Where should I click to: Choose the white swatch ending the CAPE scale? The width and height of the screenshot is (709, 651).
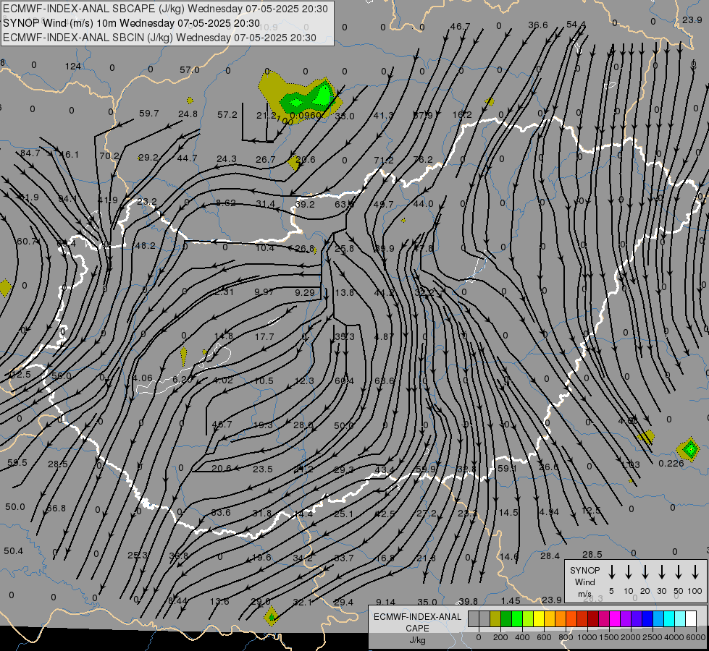tap(690, 619)
